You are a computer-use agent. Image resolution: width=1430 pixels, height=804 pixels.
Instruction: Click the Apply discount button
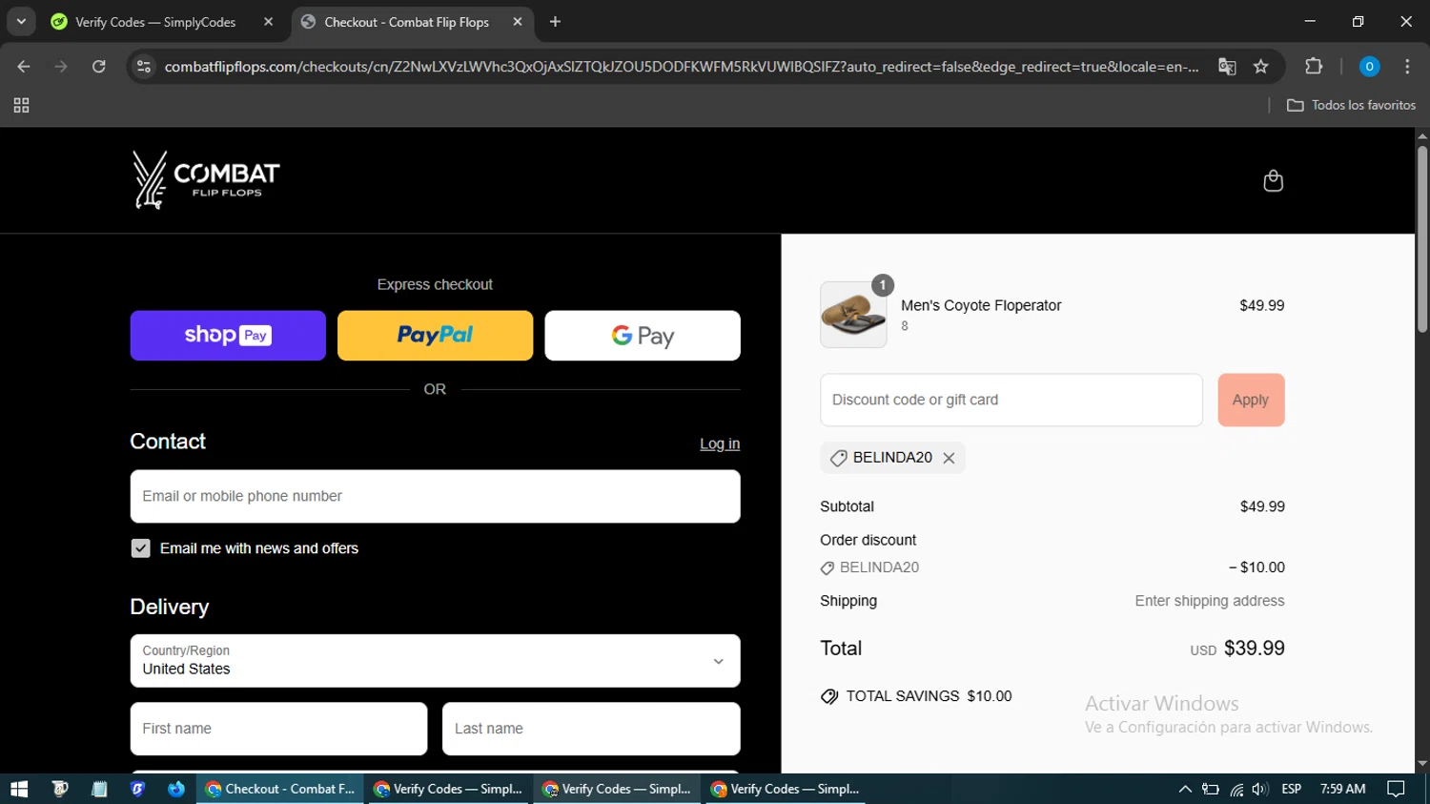coord(1251,400)
